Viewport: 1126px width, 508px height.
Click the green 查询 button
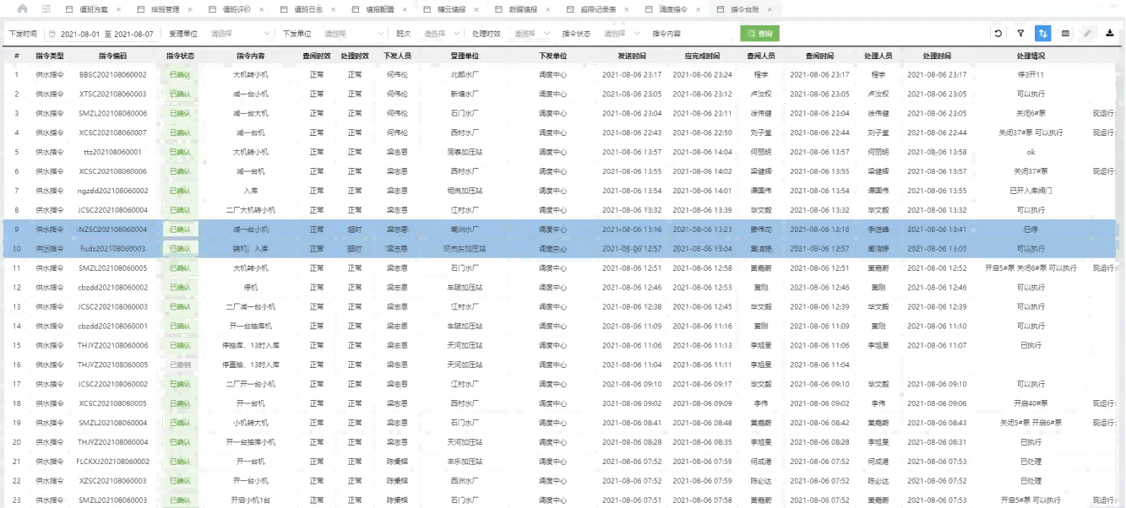759,34
